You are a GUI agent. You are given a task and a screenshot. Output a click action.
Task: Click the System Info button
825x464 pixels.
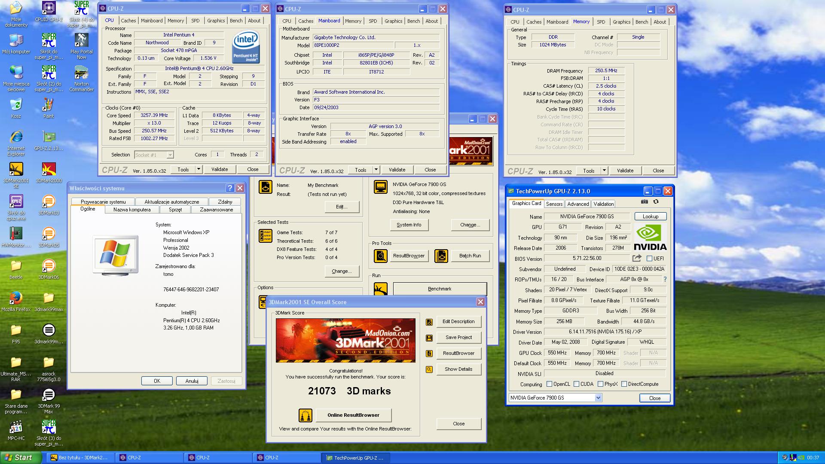pos(409,225)
